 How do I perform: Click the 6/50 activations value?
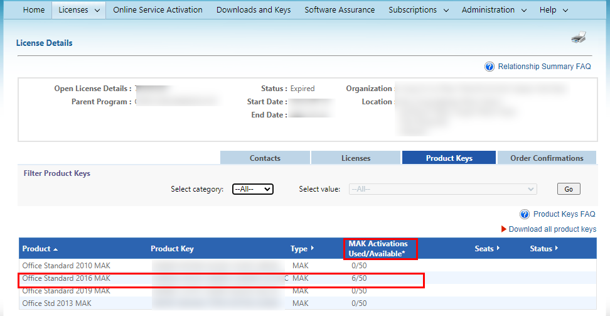click(x=359, y=278)
